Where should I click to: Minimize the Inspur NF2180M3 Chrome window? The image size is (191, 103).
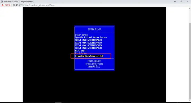[175, 2]
